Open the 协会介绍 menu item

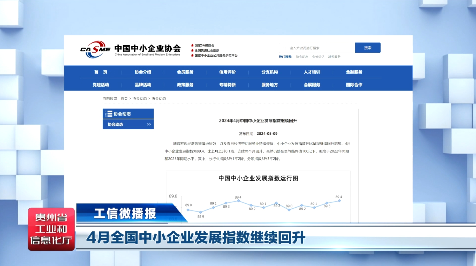(143, 72)
